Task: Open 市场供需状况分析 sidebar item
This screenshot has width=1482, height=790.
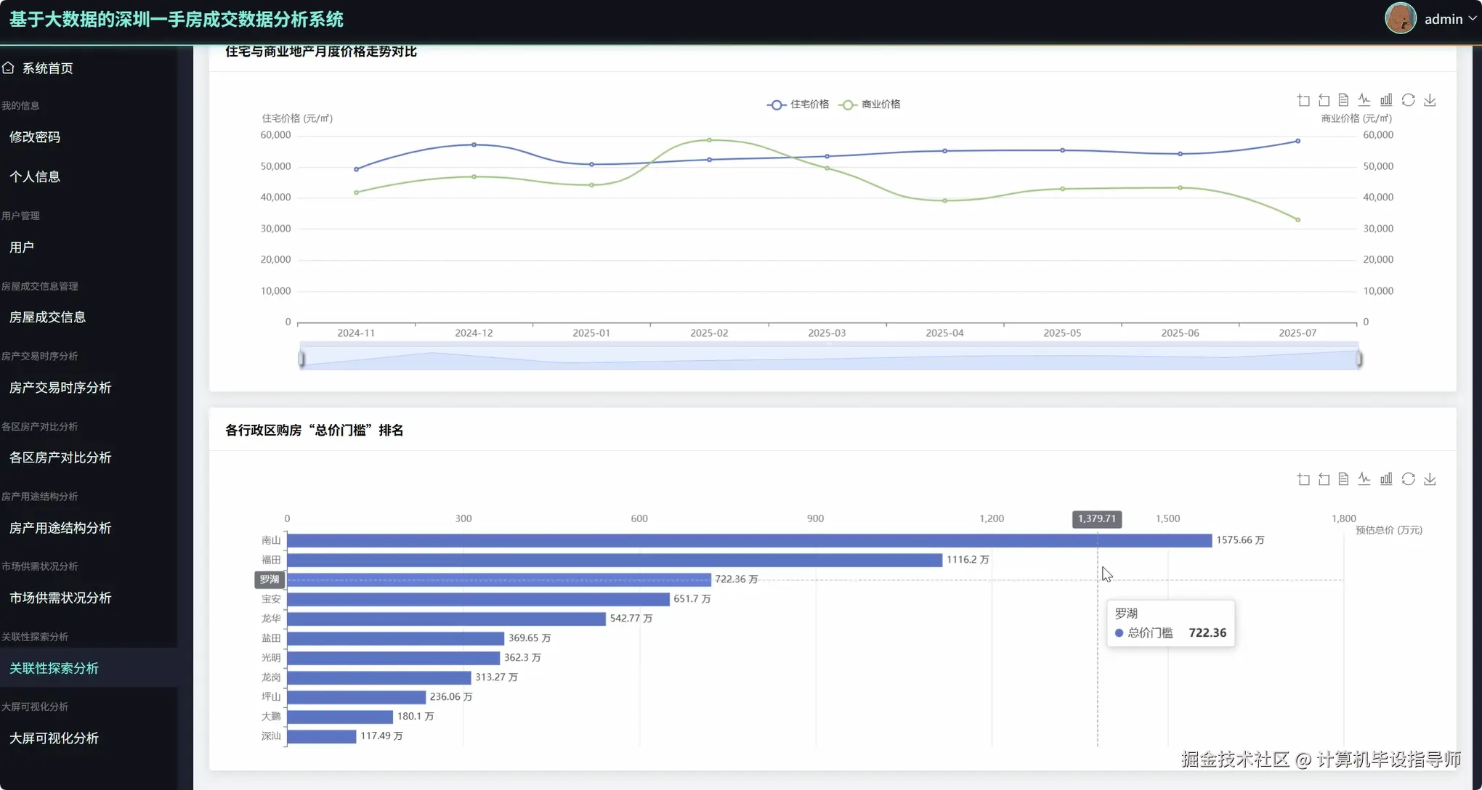Action: [x=60, y=598]
